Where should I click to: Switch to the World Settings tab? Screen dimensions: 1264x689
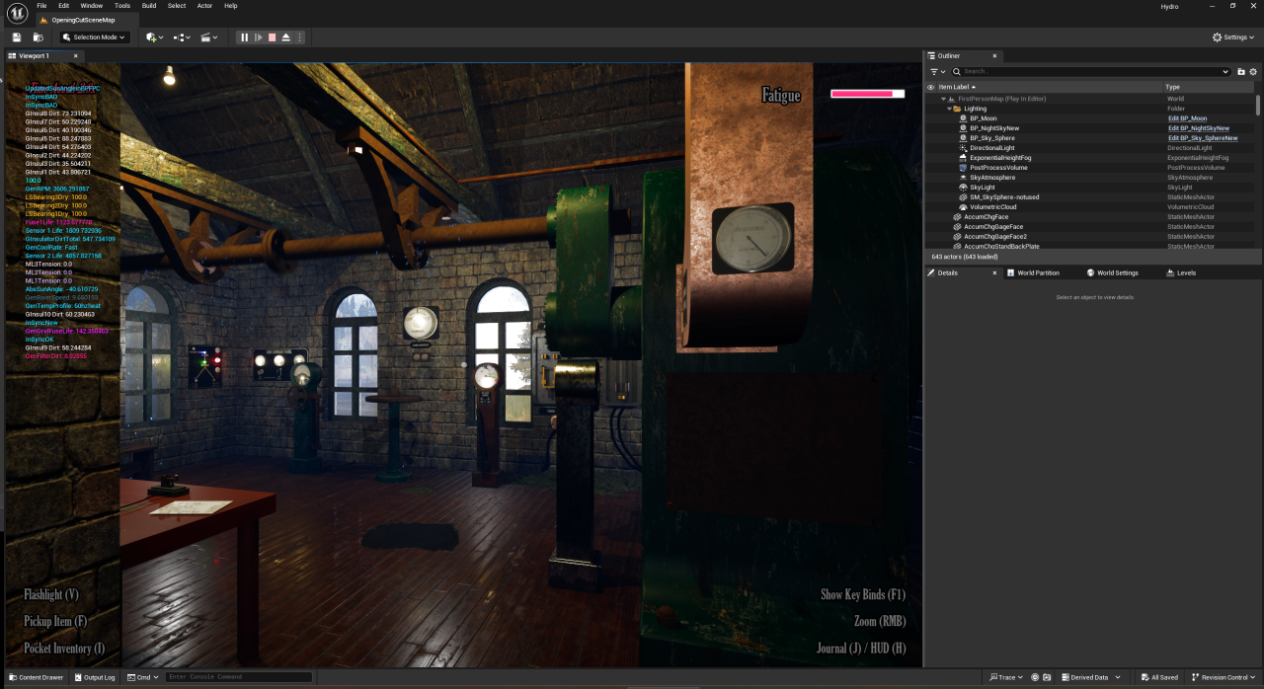(x=1112, y=272)
